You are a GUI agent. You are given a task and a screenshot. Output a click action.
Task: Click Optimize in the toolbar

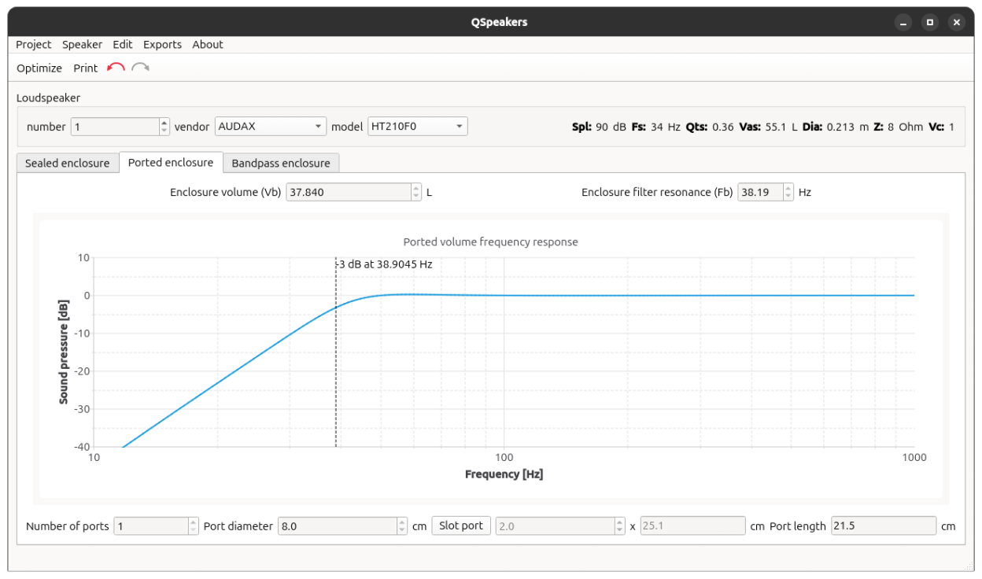pyautogui.click(x=39, y=68)
